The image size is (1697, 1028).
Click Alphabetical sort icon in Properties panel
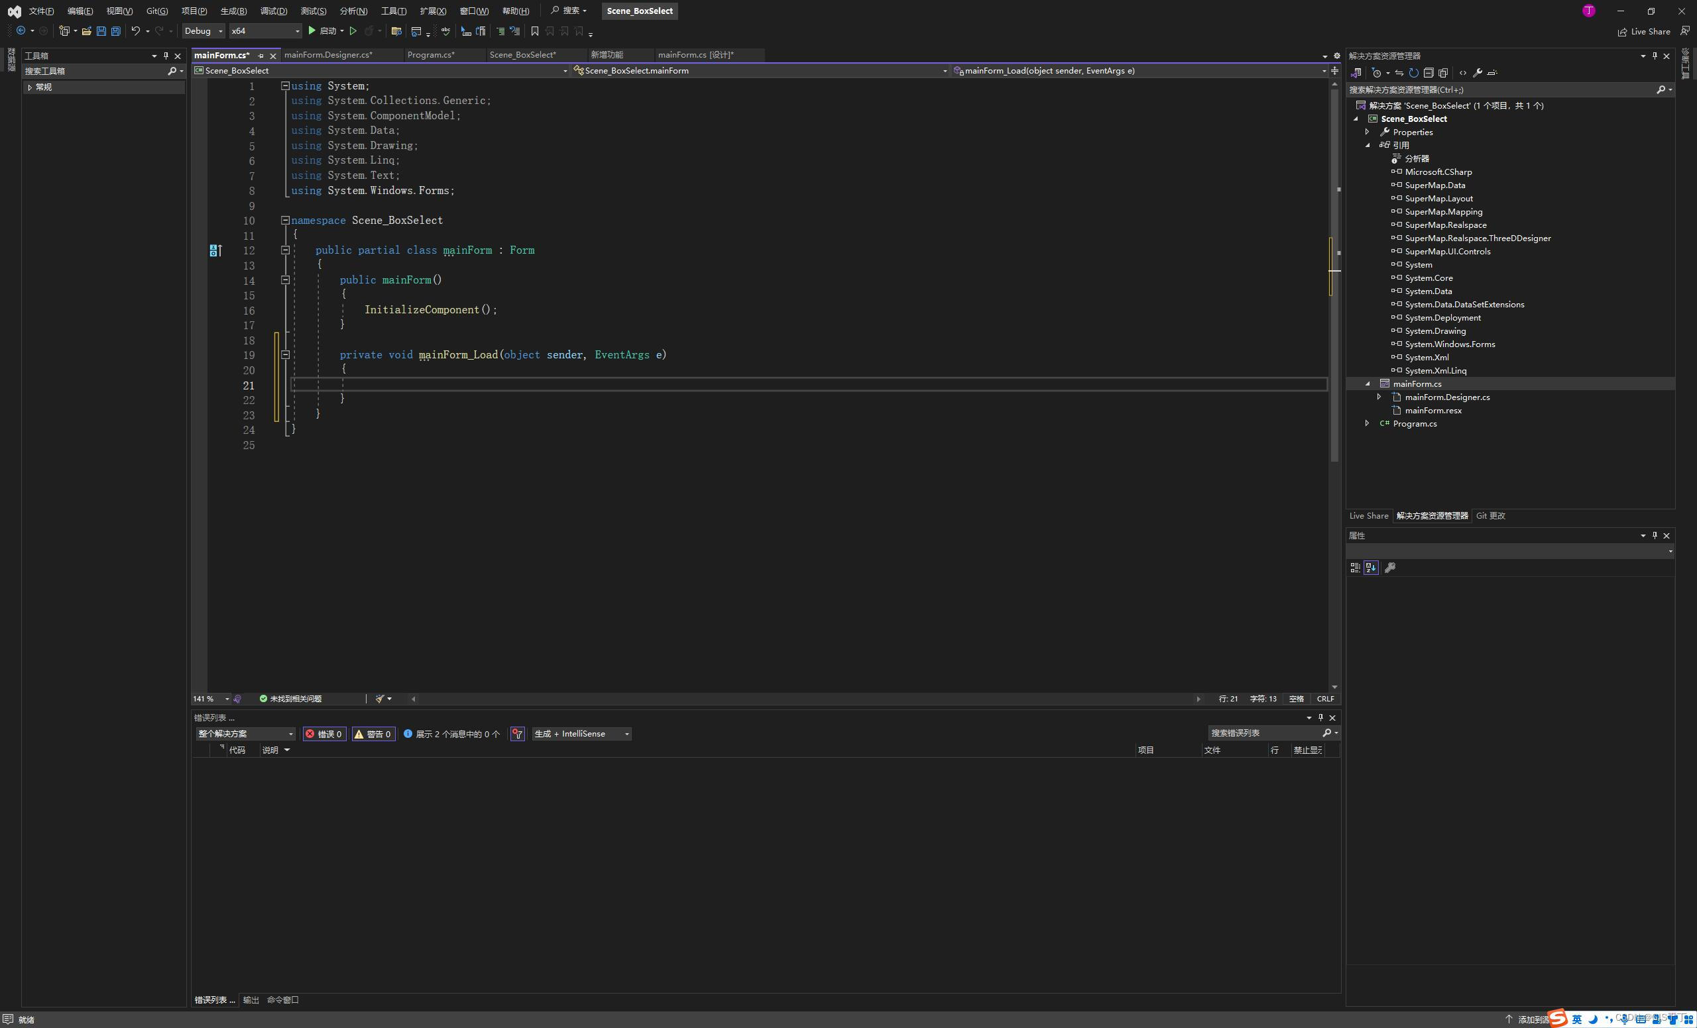1372,568
